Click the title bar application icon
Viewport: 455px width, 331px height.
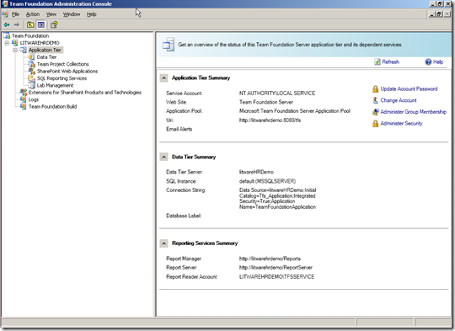[5, 3]
